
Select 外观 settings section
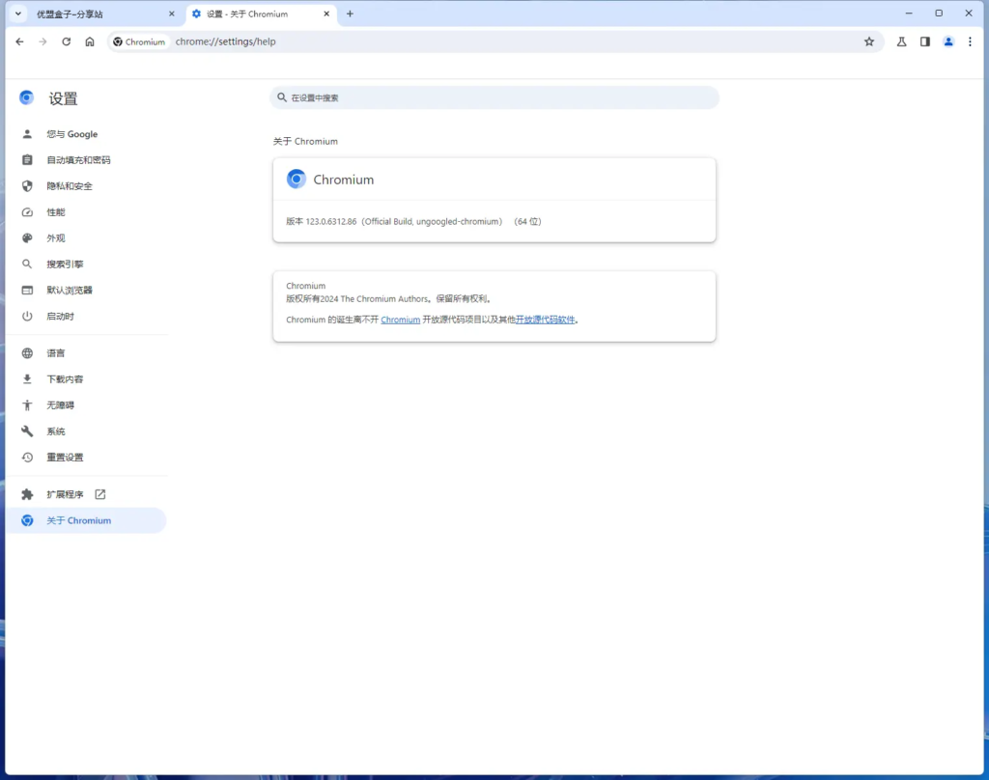[56, 238]
